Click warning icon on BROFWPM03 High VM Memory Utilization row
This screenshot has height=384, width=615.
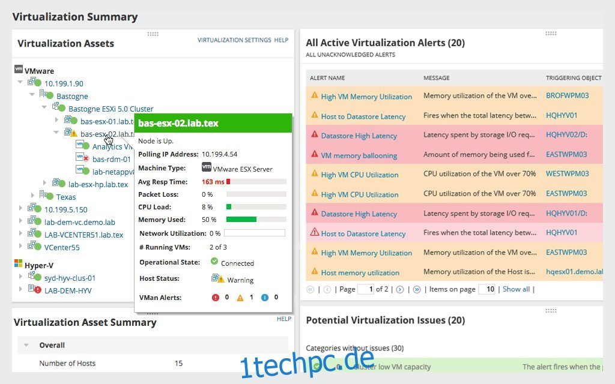(315, 95)
